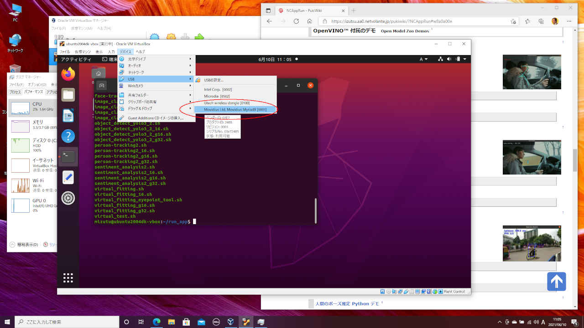Image resolution: width=584 pixels, height=328 pixels.
Task: Click アクティビティ in the Ubuntu top bar
Action: click(x=76, y=59)
